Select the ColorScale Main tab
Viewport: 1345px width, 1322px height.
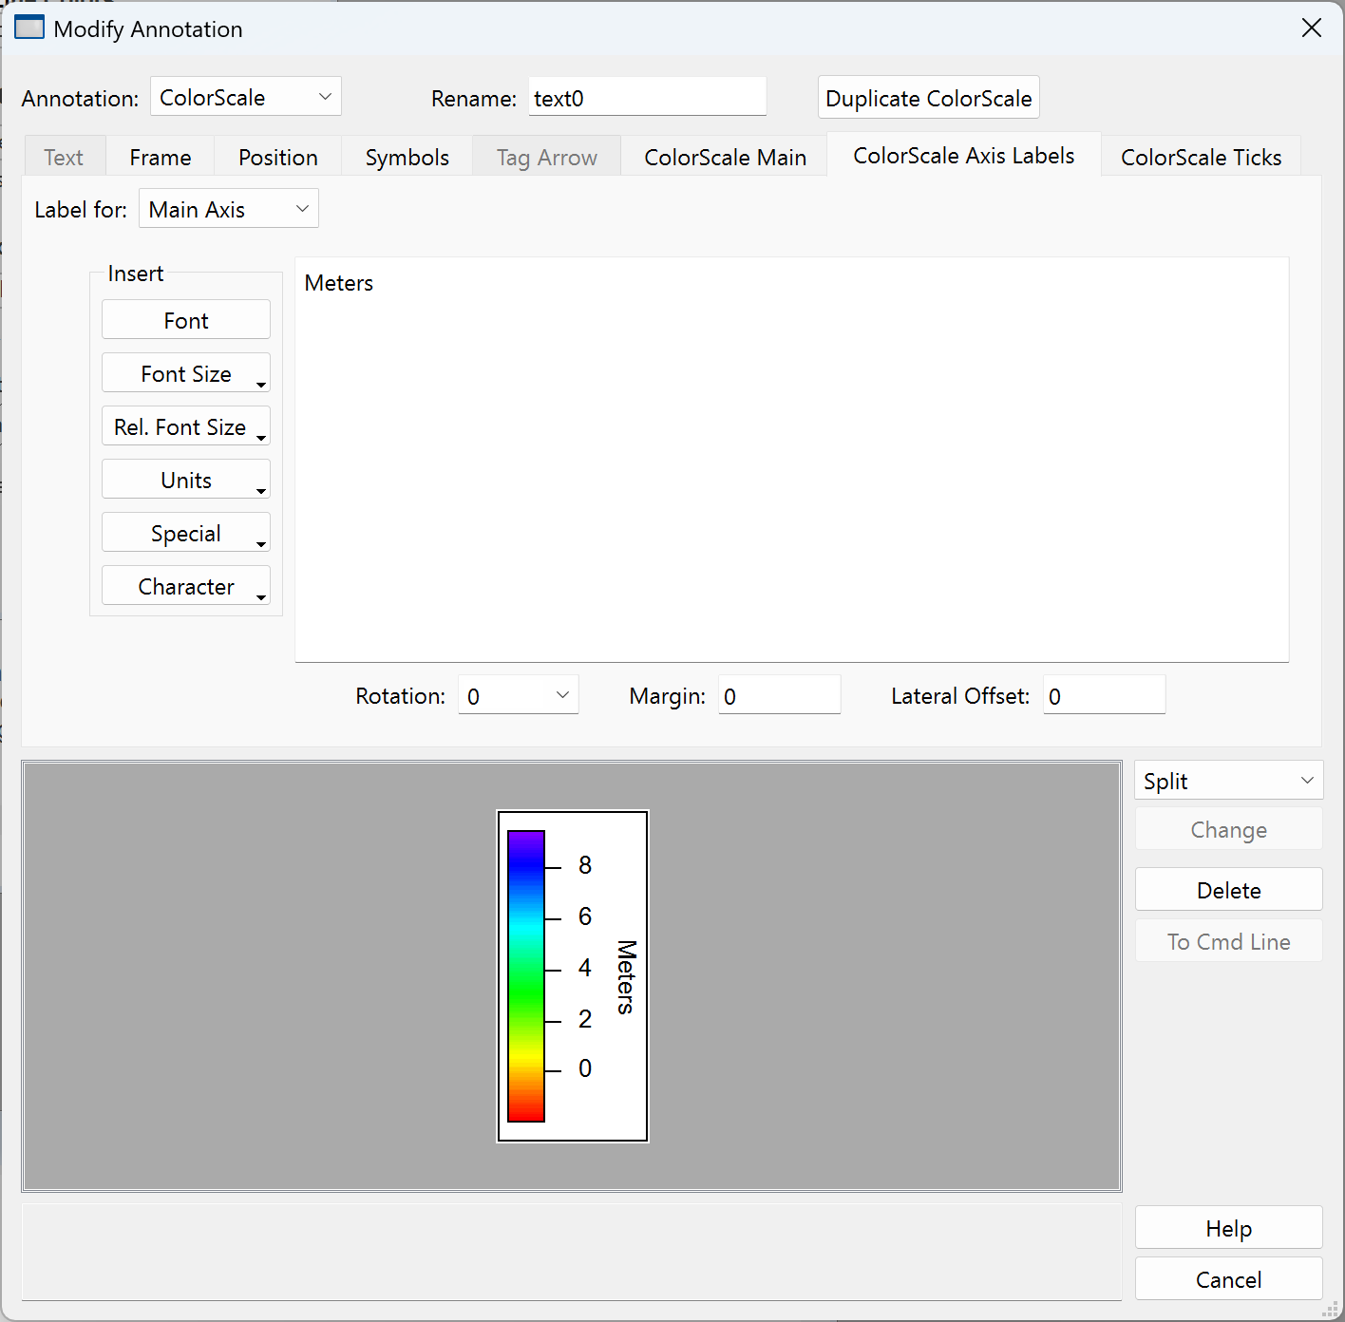(x=724, y=158)
